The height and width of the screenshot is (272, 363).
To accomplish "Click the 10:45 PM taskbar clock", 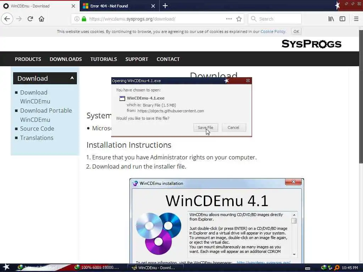I will [350, 268].
